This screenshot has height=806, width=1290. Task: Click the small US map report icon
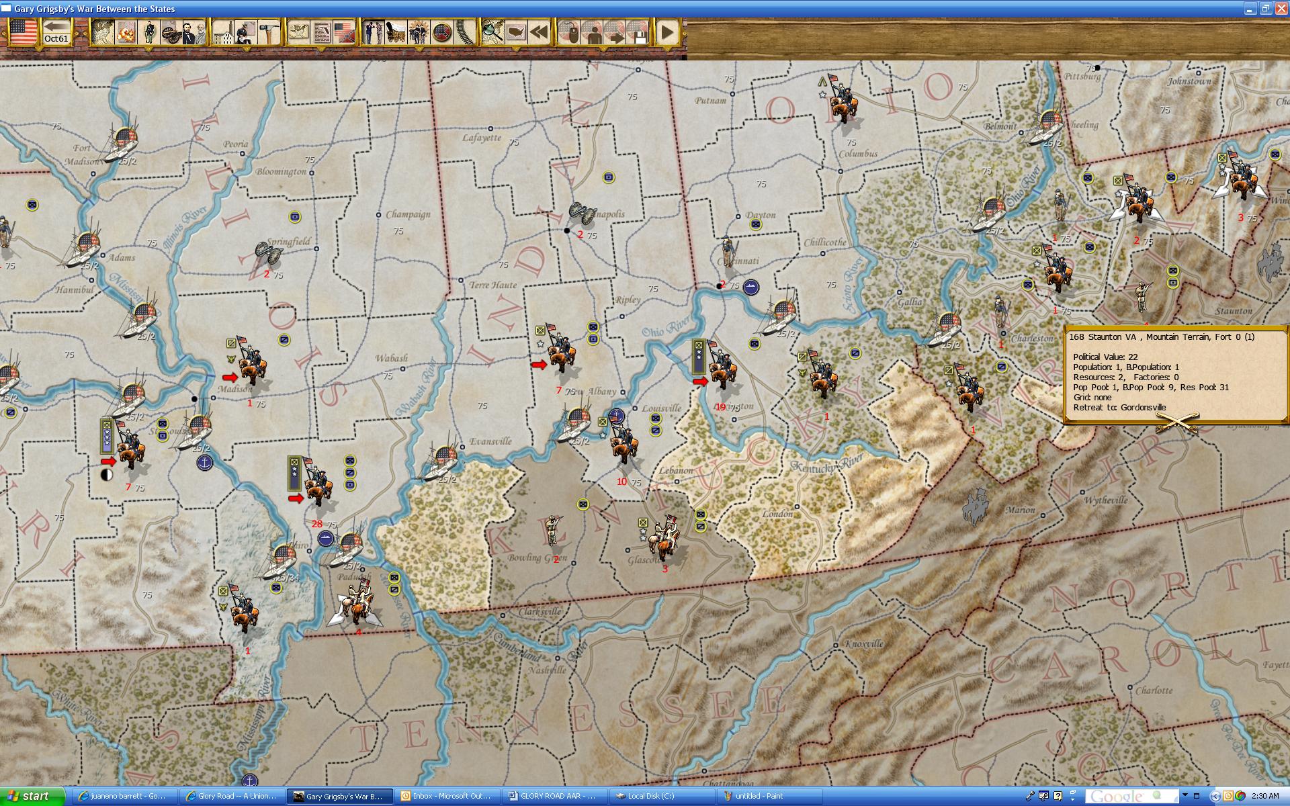(x=299, y=32)
